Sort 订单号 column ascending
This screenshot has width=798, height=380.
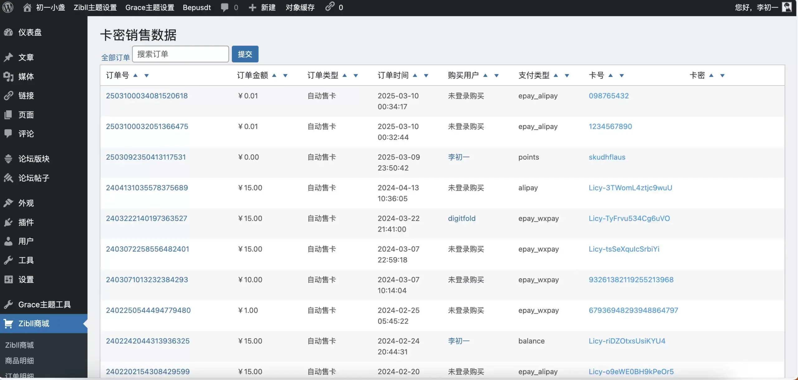click(x=135, y=75)
